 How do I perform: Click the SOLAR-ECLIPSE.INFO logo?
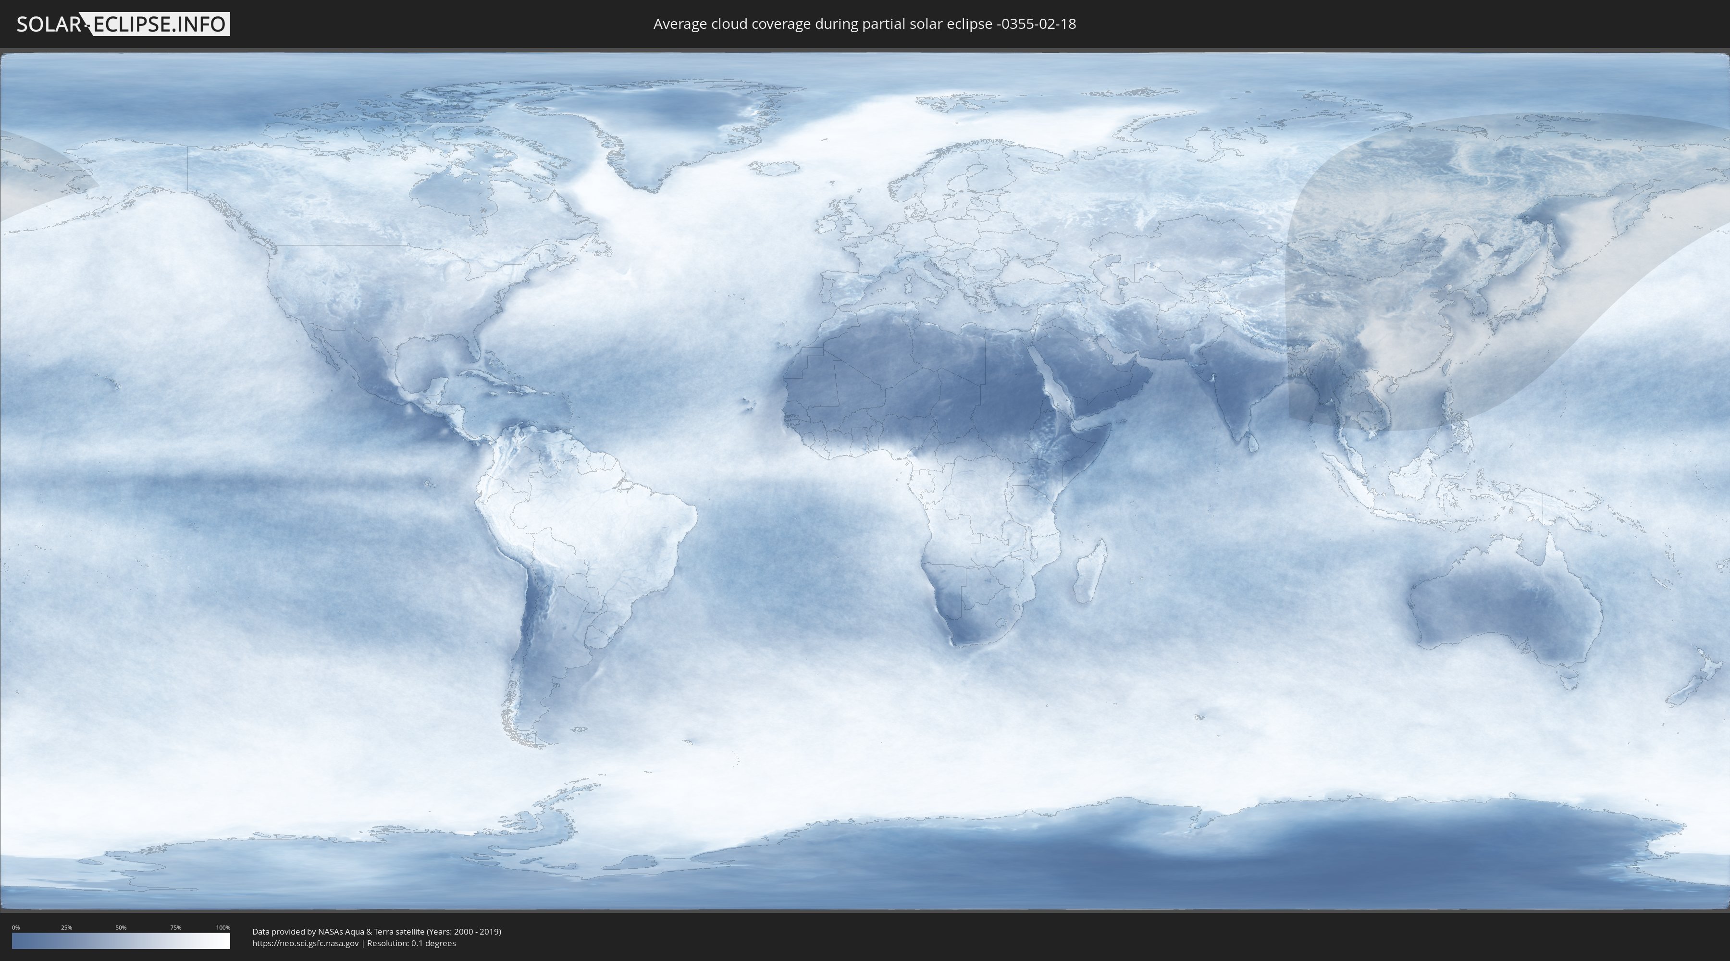(123, 24)
